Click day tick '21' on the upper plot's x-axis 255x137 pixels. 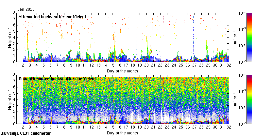point(153,65)
